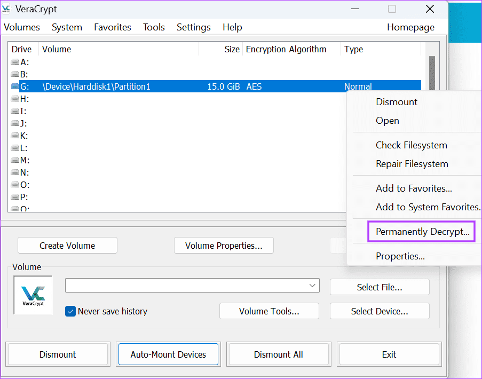
Task: Click the VeraCrypt icon in the title bar
Action: click(x=10, y=9)
